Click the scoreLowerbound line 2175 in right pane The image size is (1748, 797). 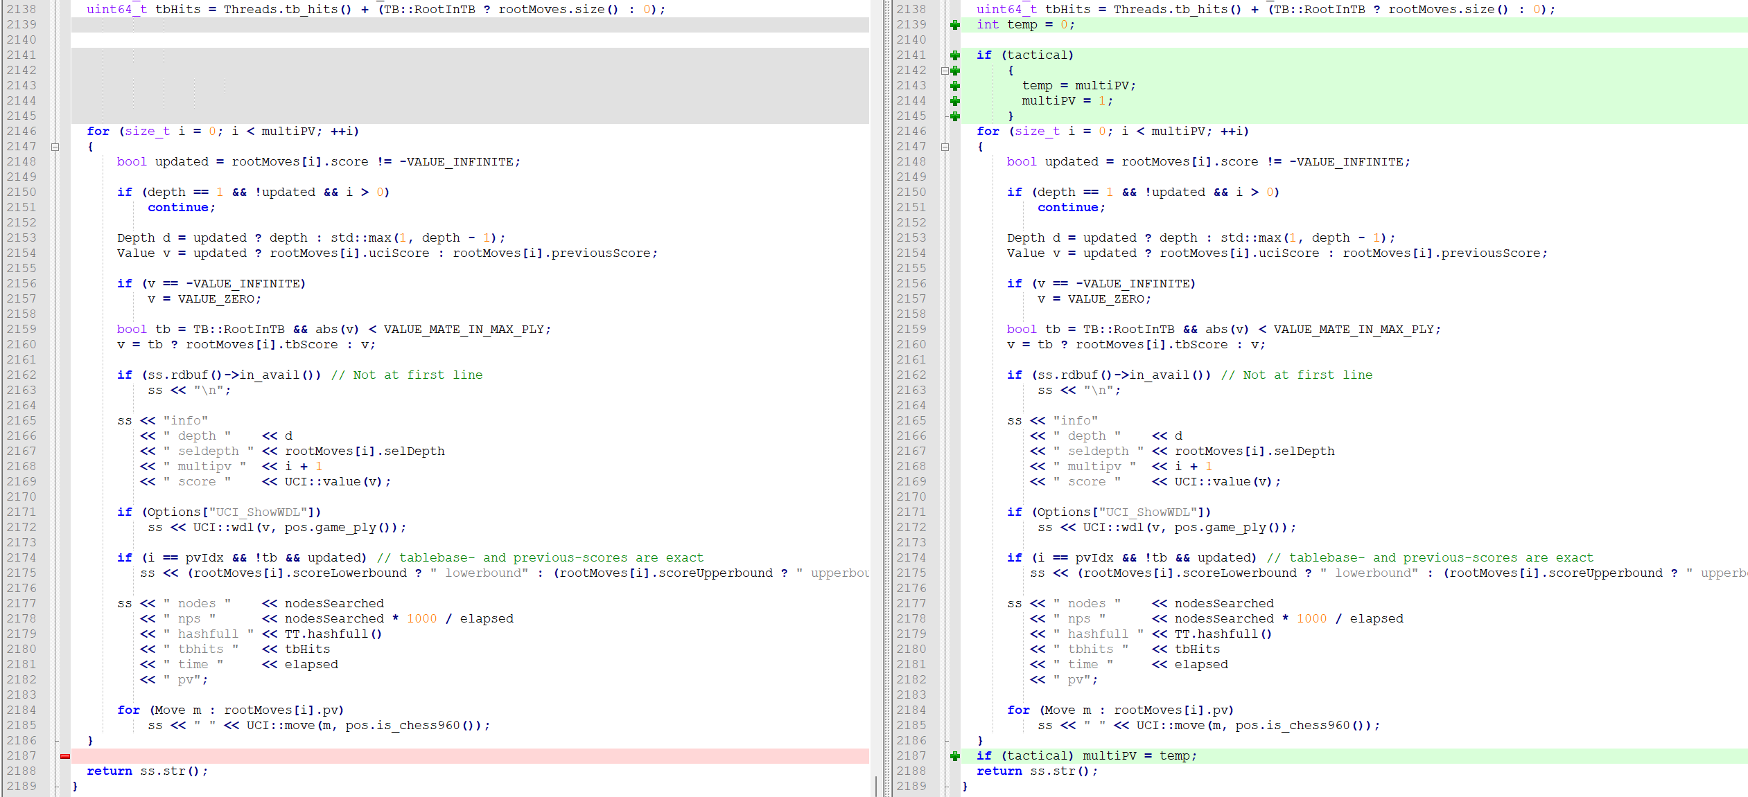pyautogui.click(x=1388, y=573)
